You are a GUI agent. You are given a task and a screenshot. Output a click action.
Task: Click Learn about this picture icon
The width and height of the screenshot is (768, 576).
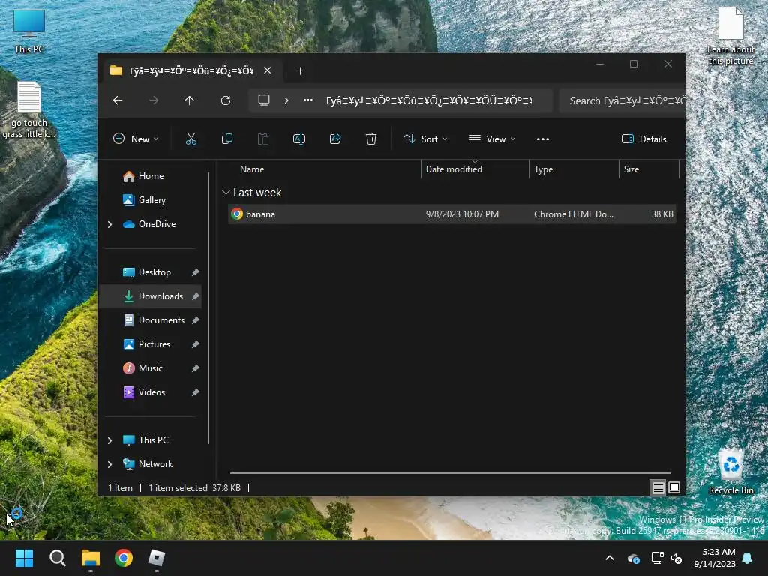[730, 36]
